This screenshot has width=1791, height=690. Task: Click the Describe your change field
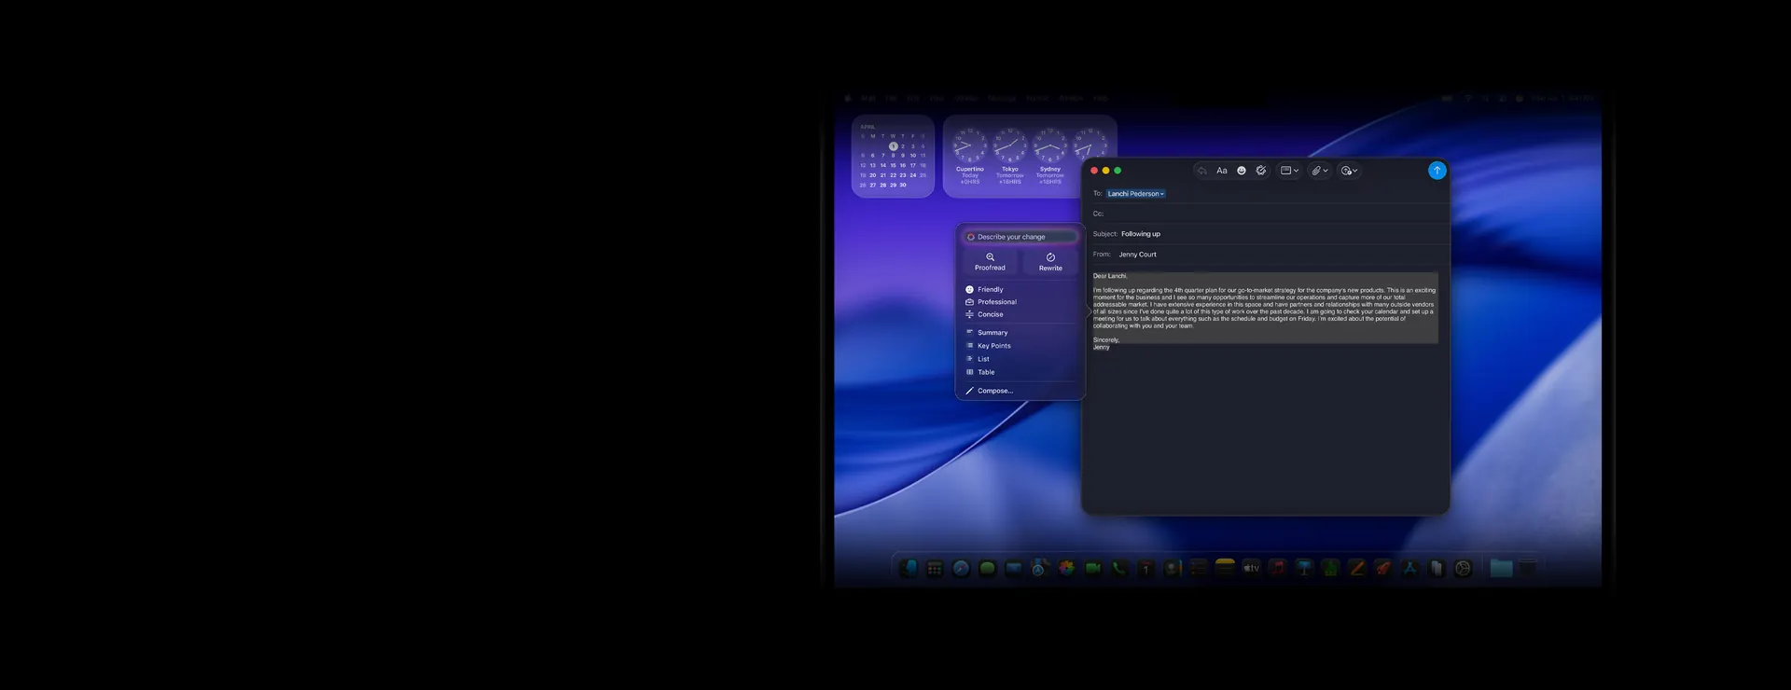pos(1020,237)
